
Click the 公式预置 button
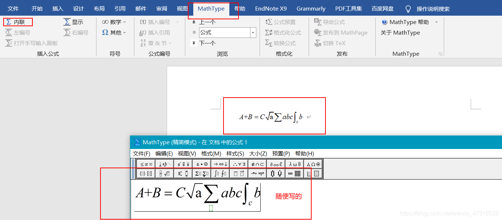pyautogui.click(x=281, y=22)
